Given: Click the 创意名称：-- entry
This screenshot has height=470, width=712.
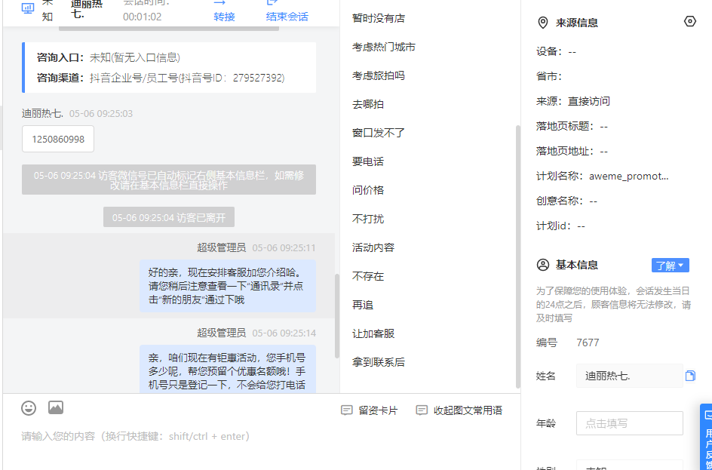Looking at the screenshot, I should click(566, 201).
